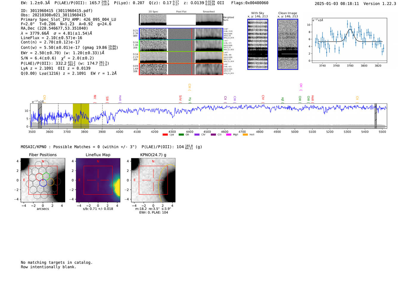Open the KPNO(24.7) g image panel
The image size is (417, 283).
[153, 180]
